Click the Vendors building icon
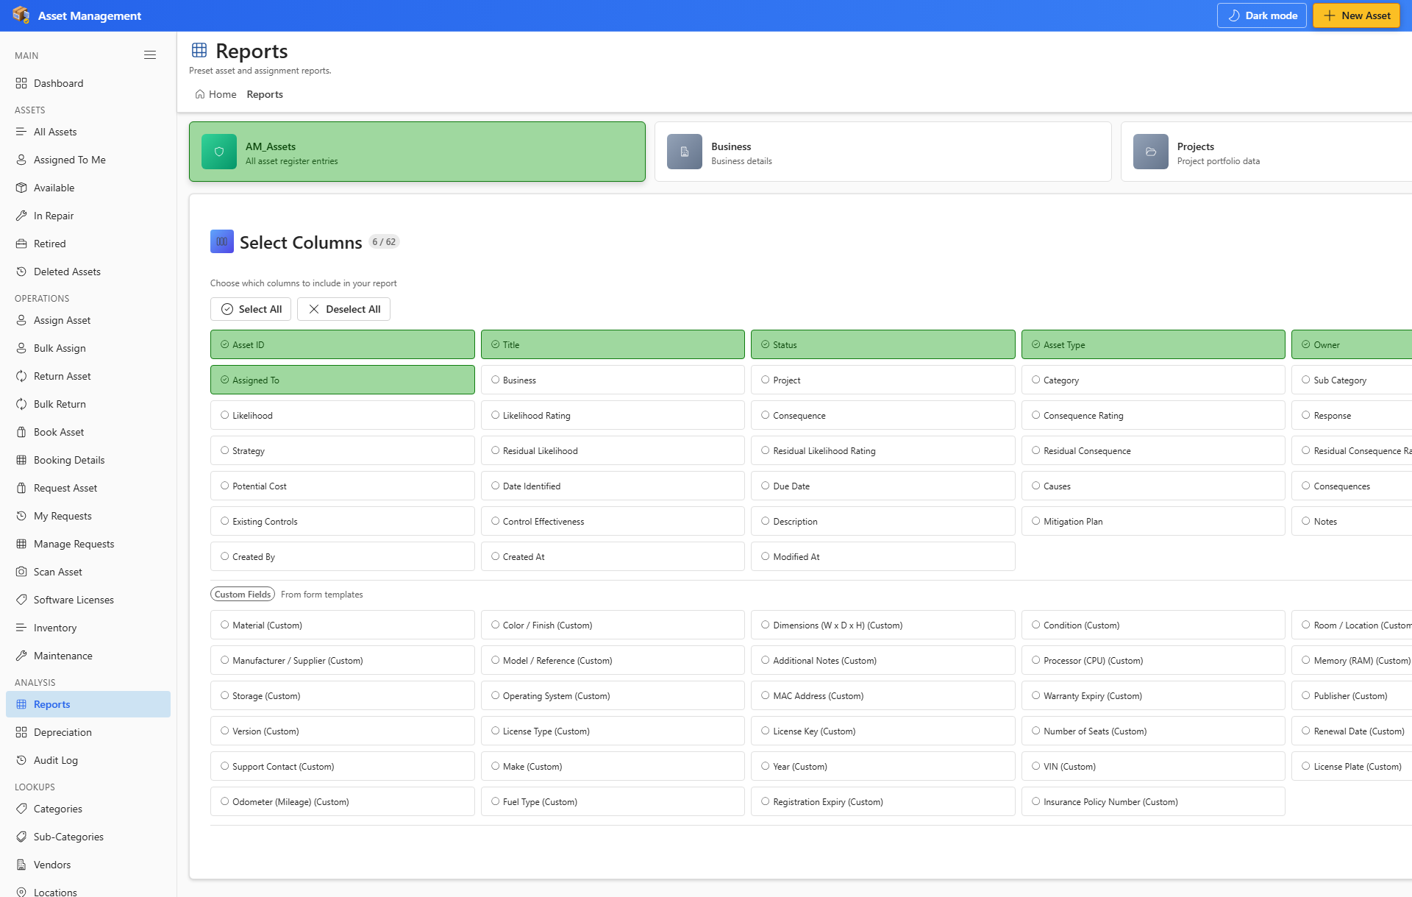Viewport: 1412px width, 897px height. (21, 865)
